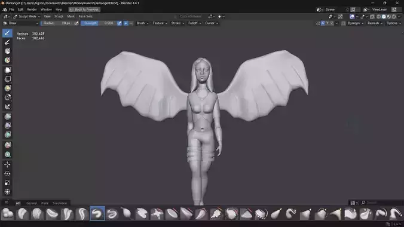Toggle radius pen pressure sensitivity
404x227 pixels.
click(x=76, y=23)
